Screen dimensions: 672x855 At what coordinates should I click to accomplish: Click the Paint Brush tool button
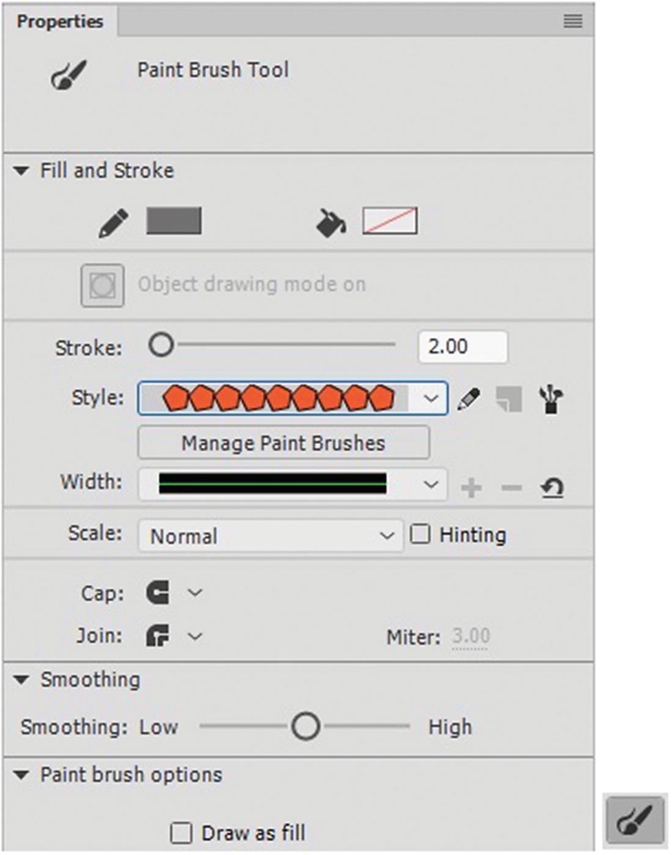point(635,820)
